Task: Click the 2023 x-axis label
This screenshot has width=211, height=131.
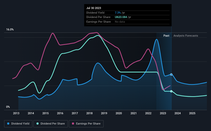Action: [x=163, y=113]
